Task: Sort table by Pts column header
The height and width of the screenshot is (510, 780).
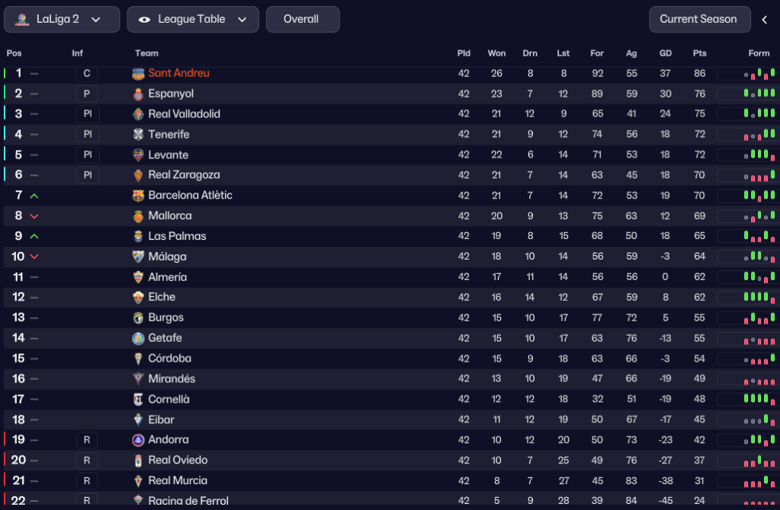Action: click(699, 53)
